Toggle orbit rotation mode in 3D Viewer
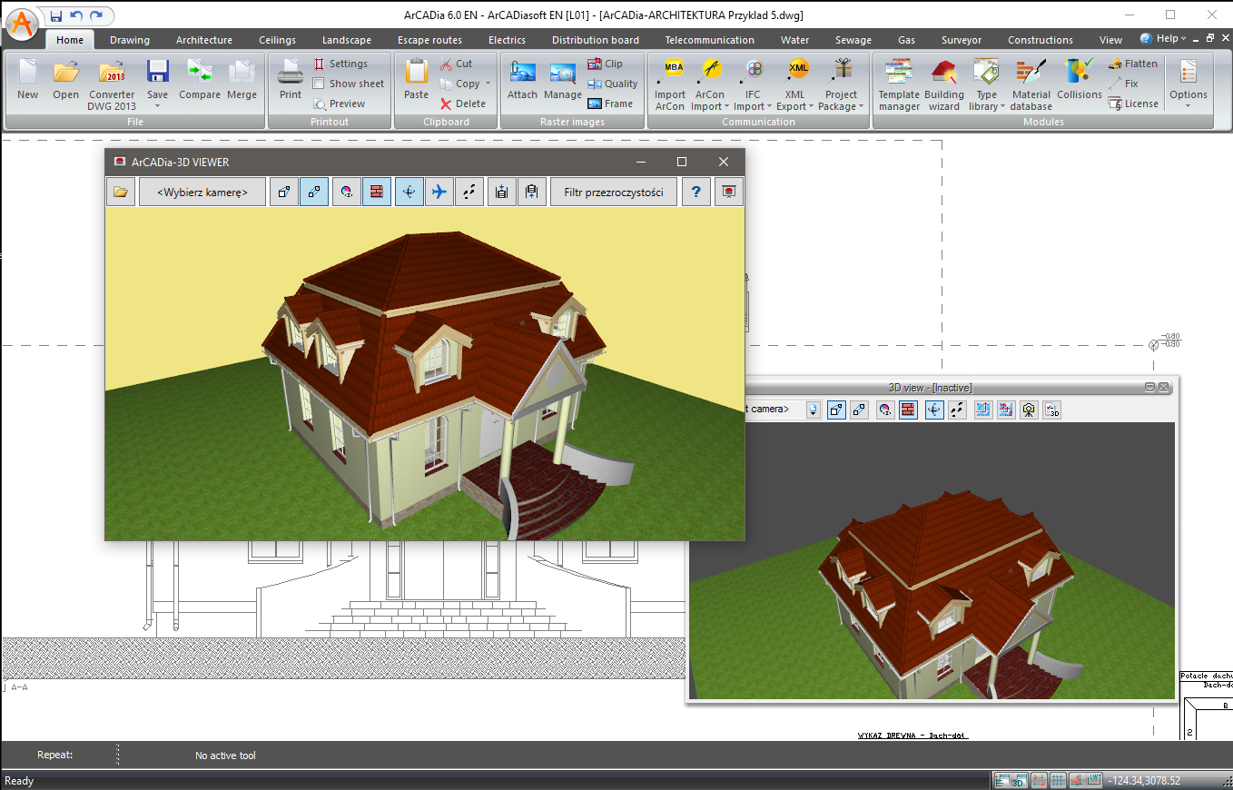The image size is (1233, 790). tap(409, 192)
